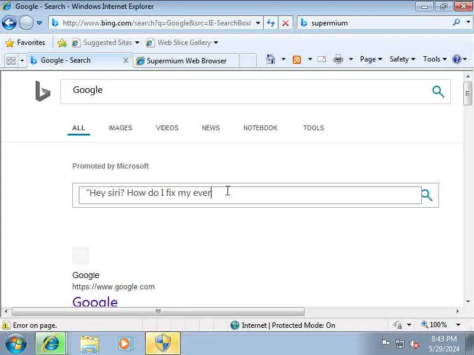Click the Bing search magnifier icon
This screenshot has height=355, width=474.
[438, 92]
